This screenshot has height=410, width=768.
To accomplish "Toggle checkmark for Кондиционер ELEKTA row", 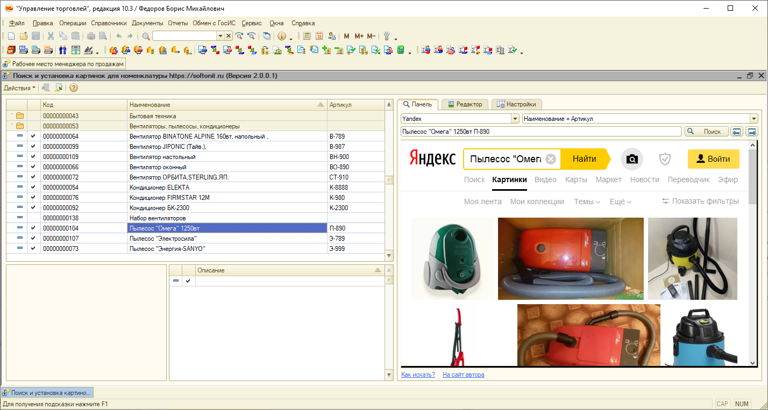I will click(33, 188).
